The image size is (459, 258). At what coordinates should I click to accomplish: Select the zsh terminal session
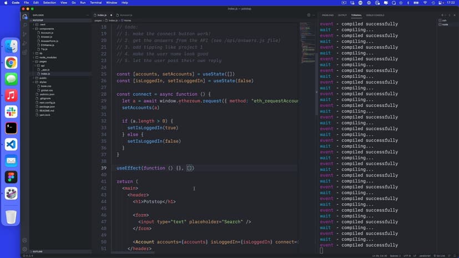pos(443,20)
